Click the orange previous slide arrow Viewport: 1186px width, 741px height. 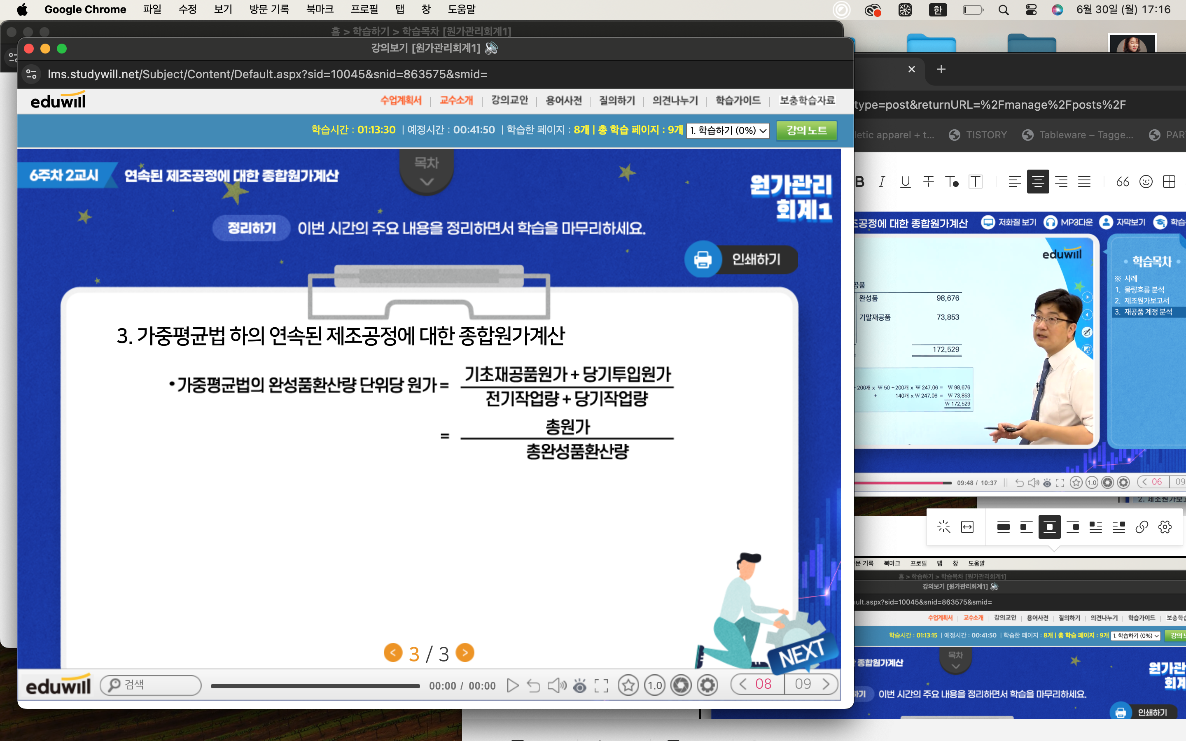(392, 652)
